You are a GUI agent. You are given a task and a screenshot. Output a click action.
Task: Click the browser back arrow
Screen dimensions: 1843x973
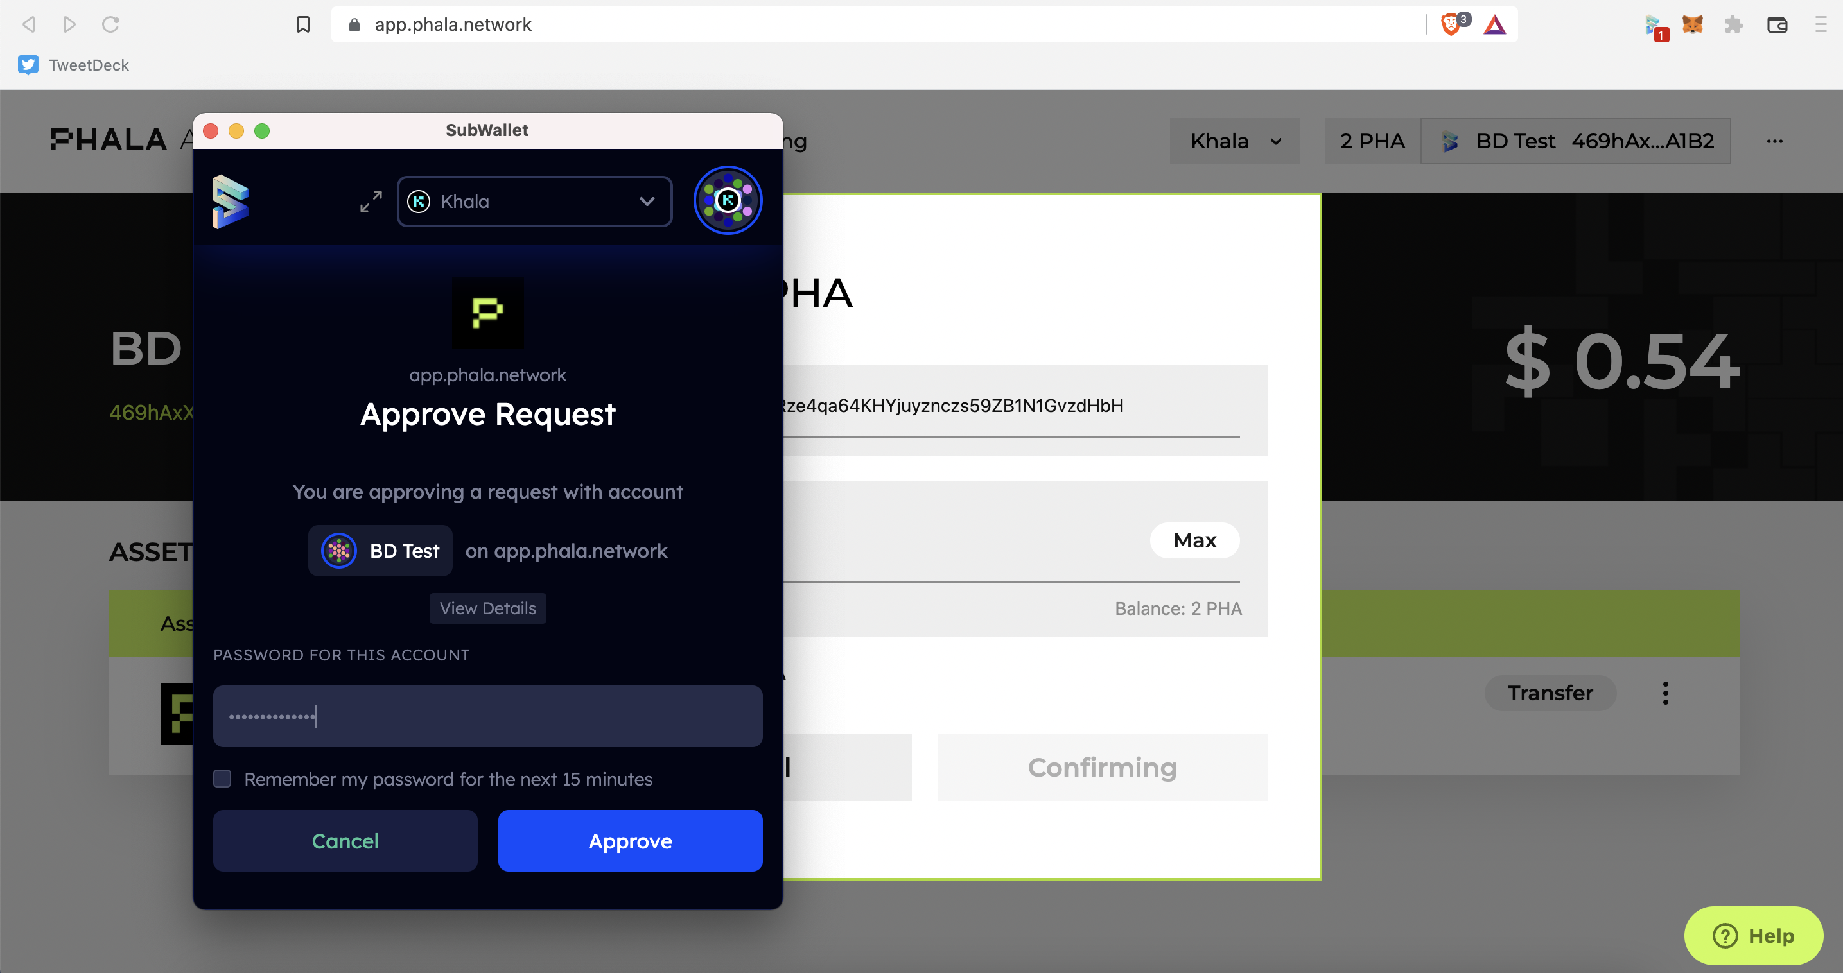(29, 24)
